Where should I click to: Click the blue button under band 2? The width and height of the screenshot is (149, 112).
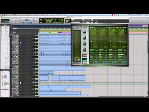point(106,62)
